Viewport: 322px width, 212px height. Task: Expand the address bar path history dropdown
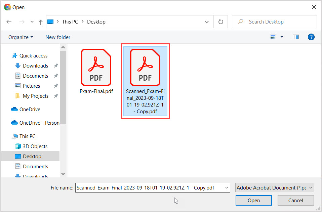point(207,22)
